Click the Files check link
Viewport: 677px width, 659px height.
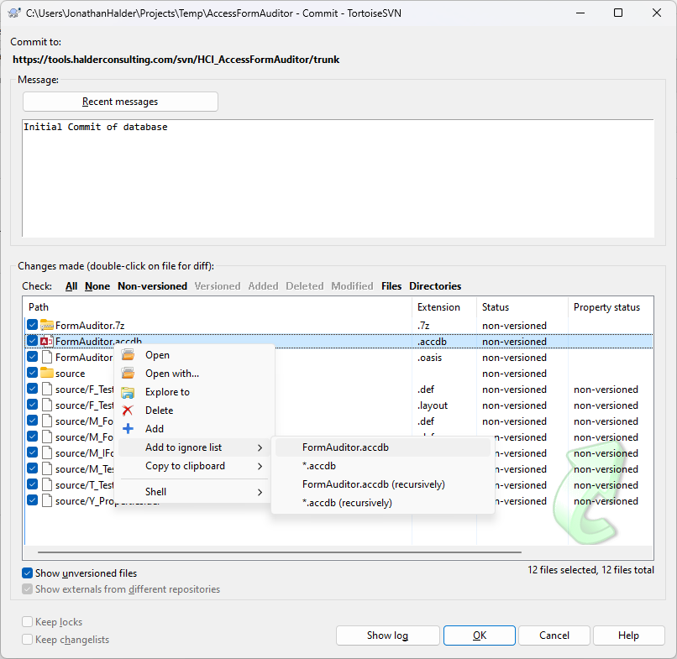391,286
